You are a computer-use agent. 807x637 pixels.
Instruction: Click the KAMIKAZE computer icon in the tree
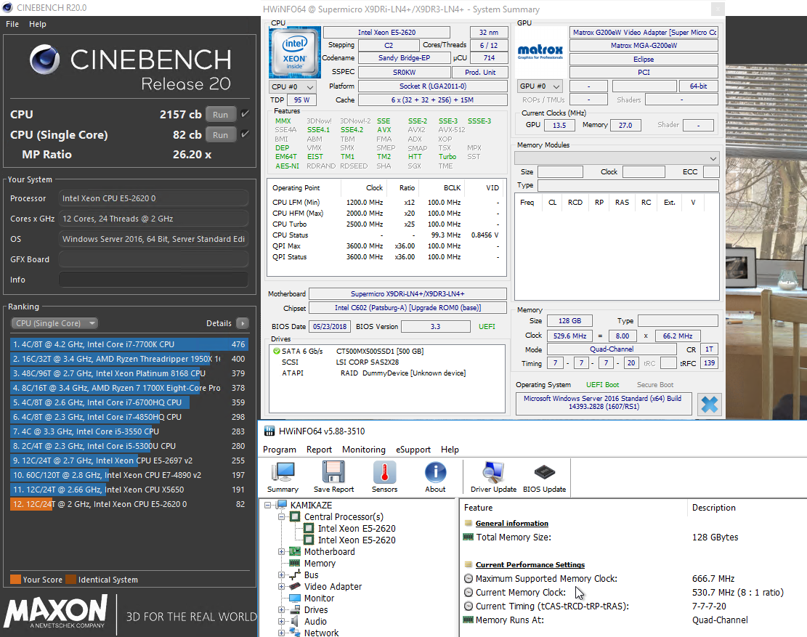(x=282, y=505)
